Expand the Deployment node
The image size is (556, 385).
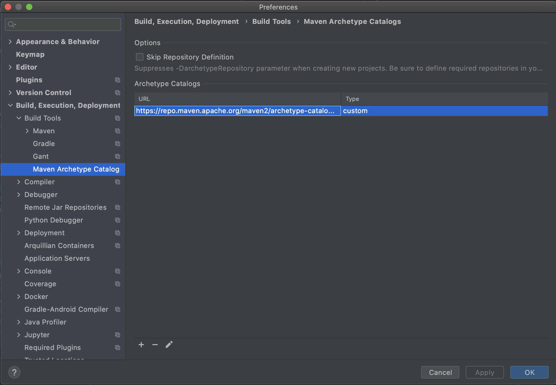tap(19, 233)
